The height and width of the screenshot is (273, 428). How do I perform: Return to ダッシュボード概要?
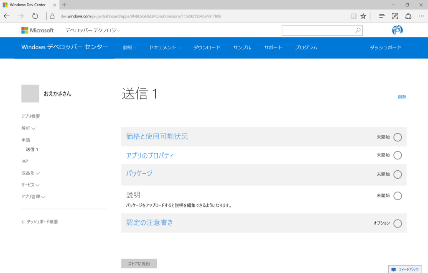40,222
